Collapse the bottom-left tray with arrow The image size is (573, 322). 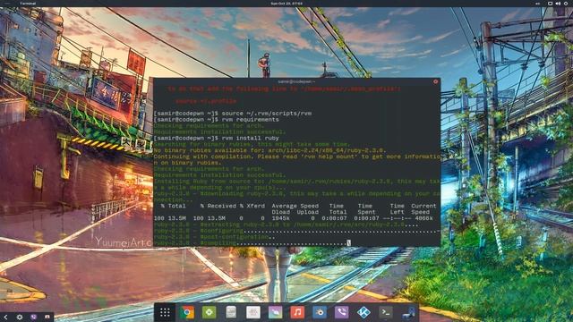[5, 318]
